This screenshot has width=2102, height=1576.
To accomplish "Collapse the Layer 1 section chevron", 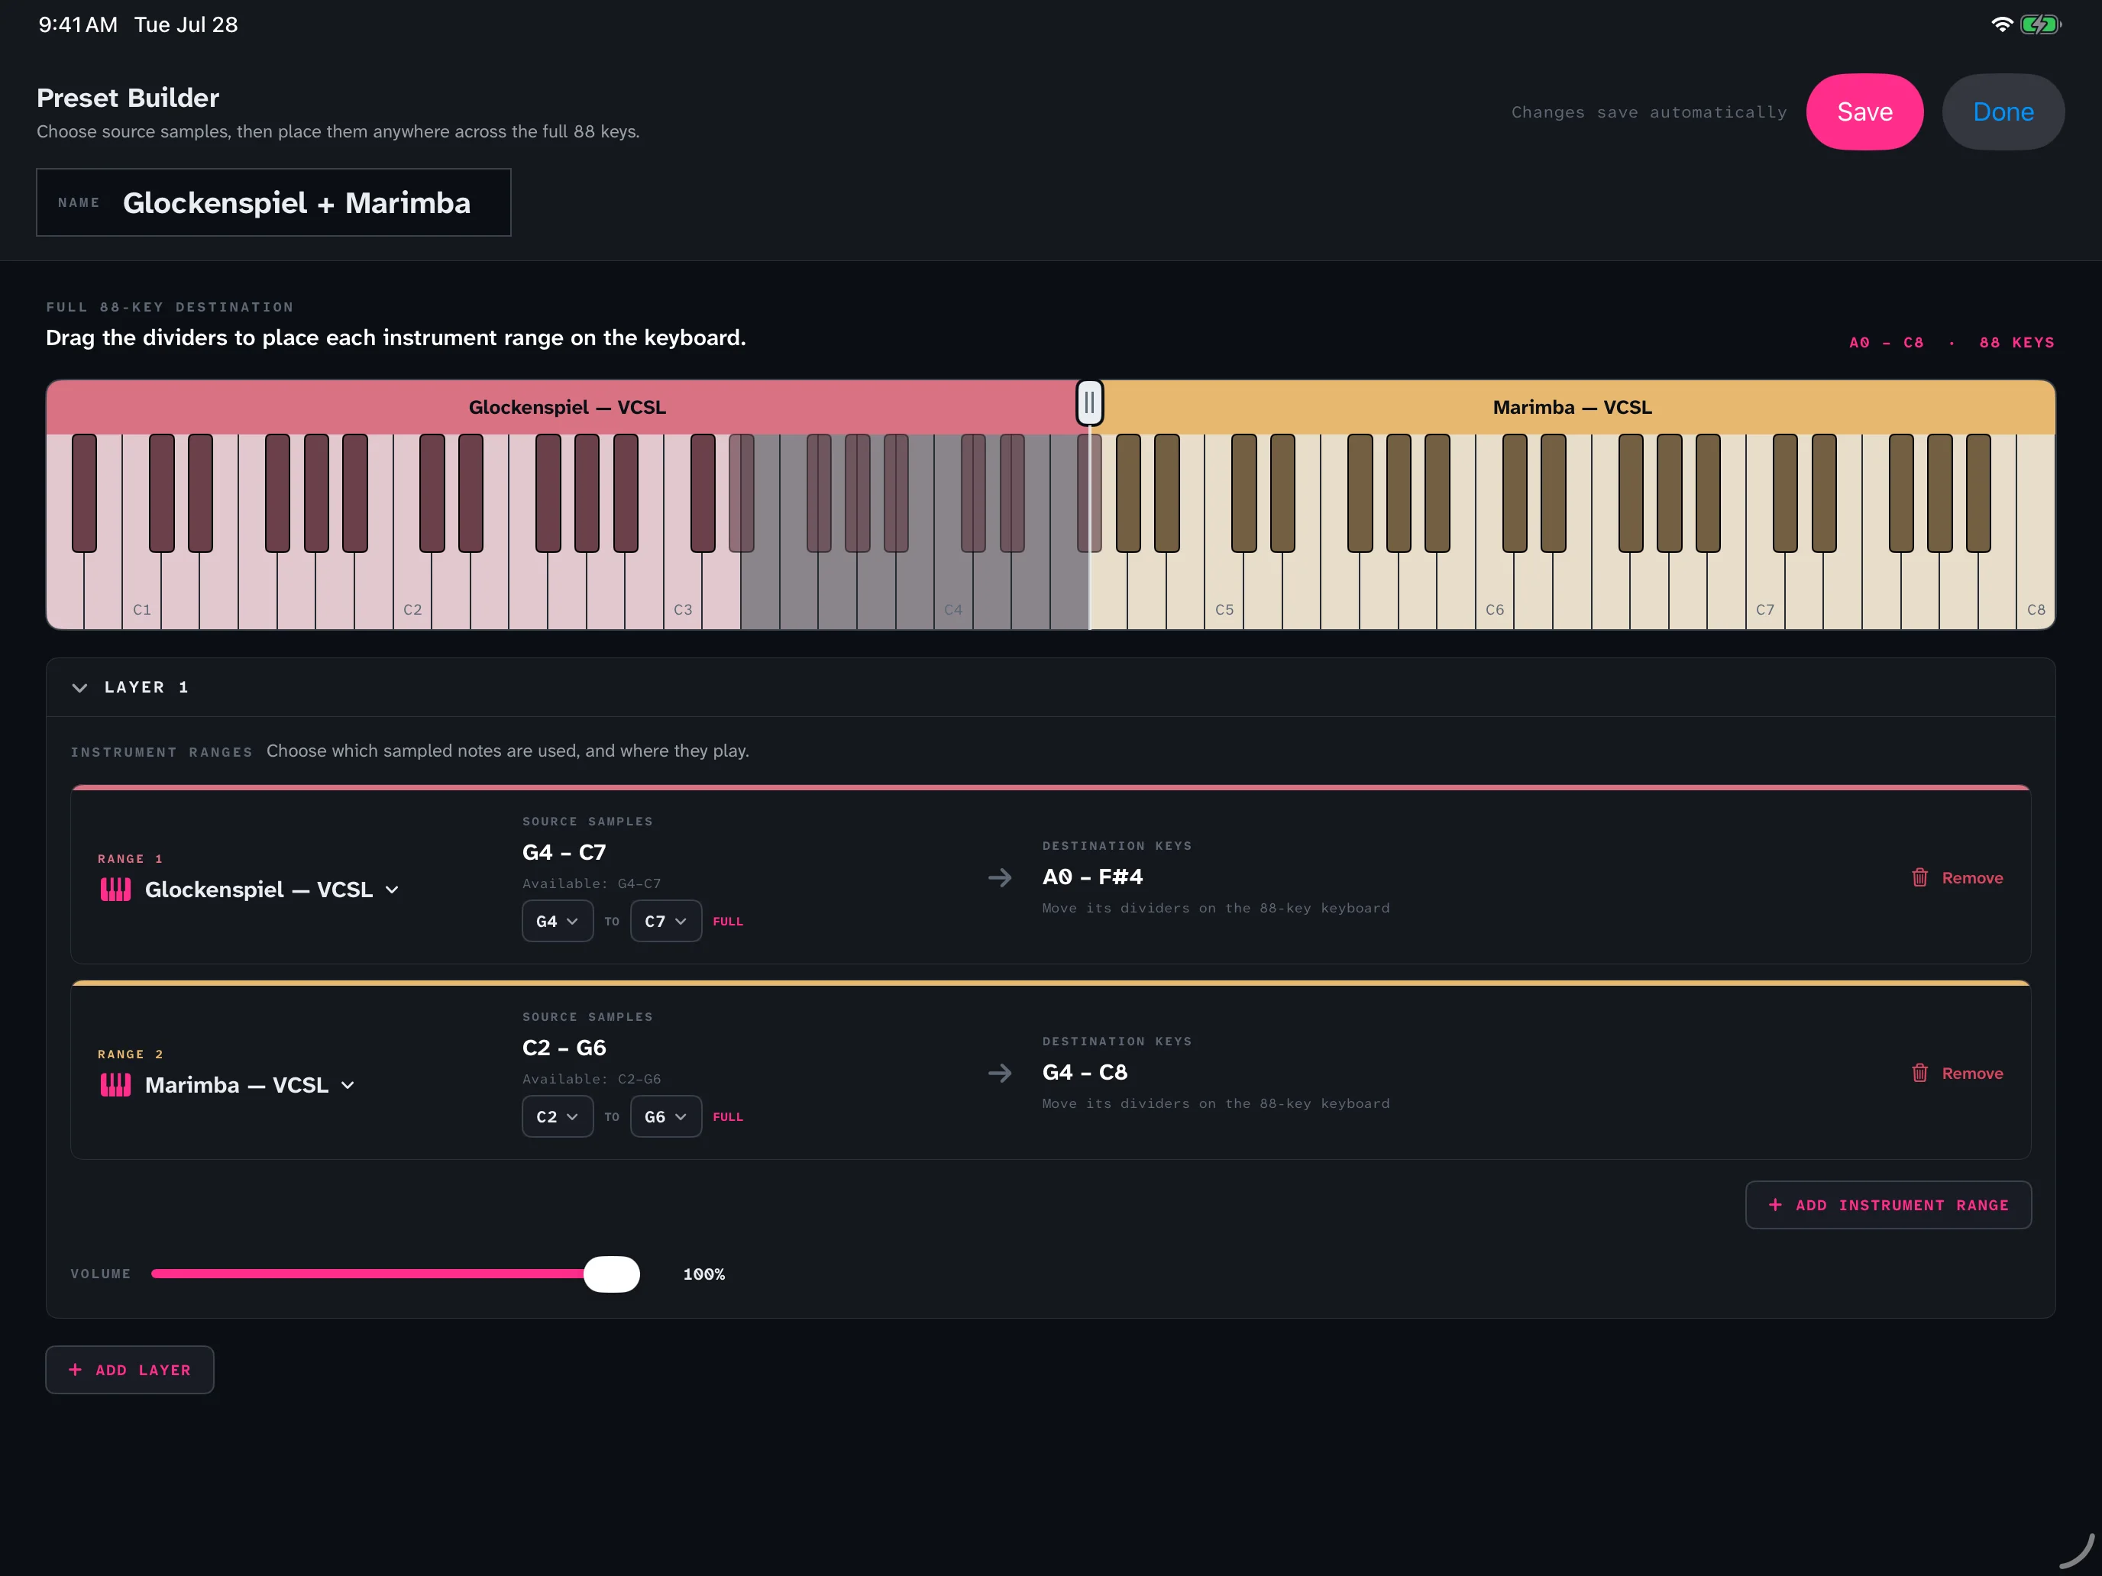I will [x=80, y=687].
